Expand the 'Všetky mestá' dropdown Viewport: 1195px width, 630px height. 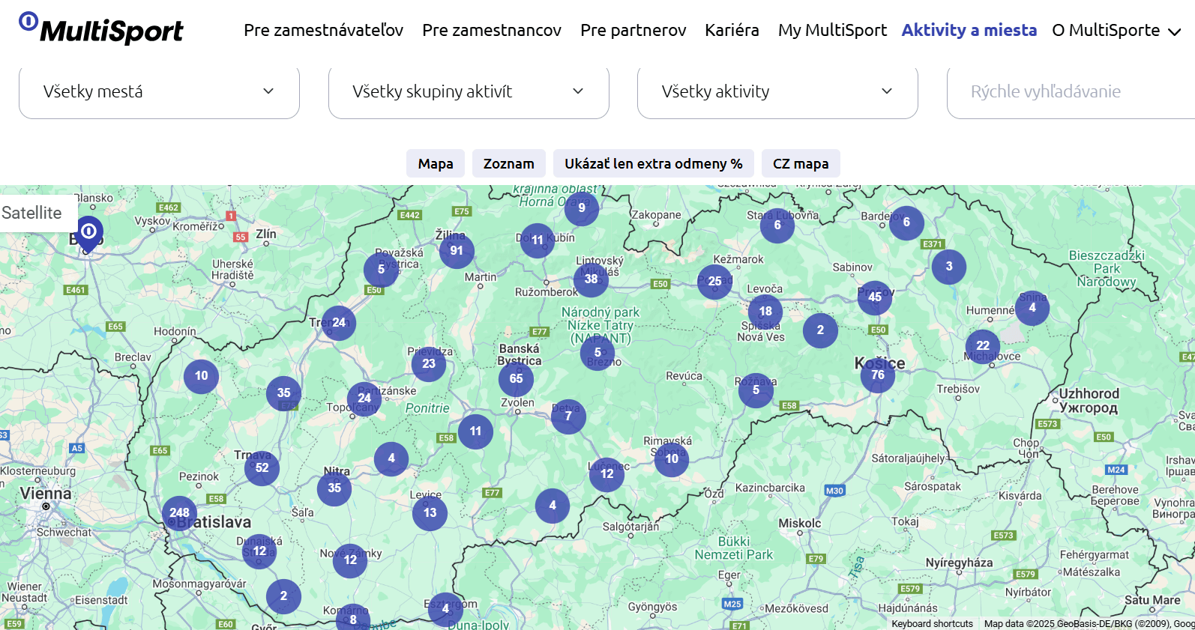pyautogui.click(x=159, y=91)
